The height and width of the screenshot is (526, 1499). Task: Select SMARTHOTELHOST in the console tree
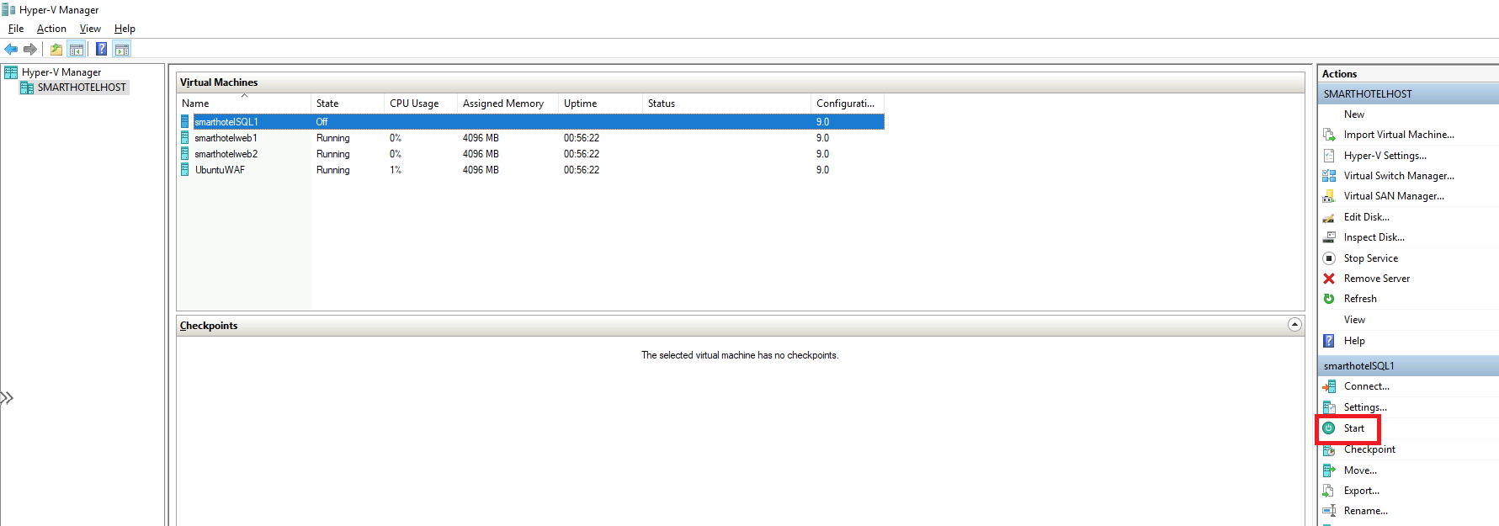[x=82, y=88]
